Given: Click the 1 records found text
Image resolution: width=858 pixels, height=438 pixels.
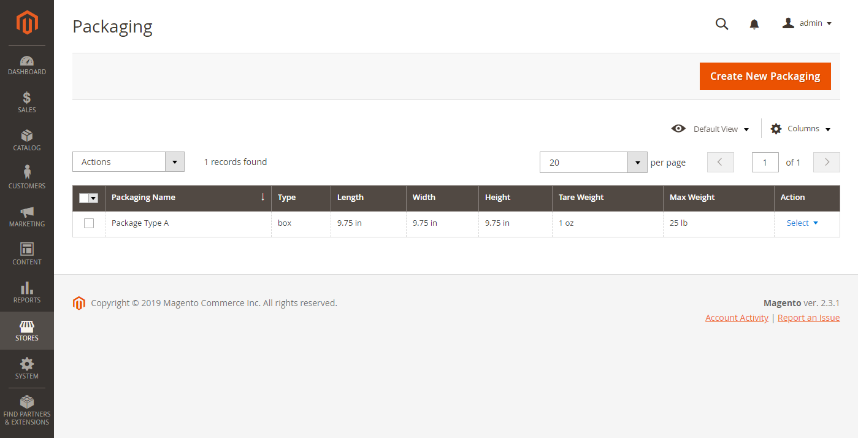Looking at the screenshot, I should 236,162.
